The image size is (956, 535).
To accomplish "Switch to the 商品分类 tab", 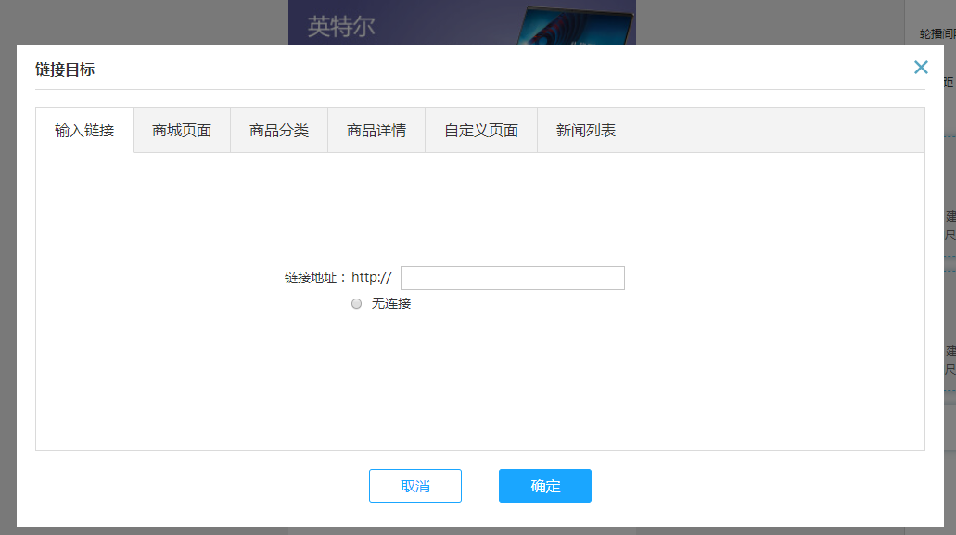I will click(x=279, y=131).
